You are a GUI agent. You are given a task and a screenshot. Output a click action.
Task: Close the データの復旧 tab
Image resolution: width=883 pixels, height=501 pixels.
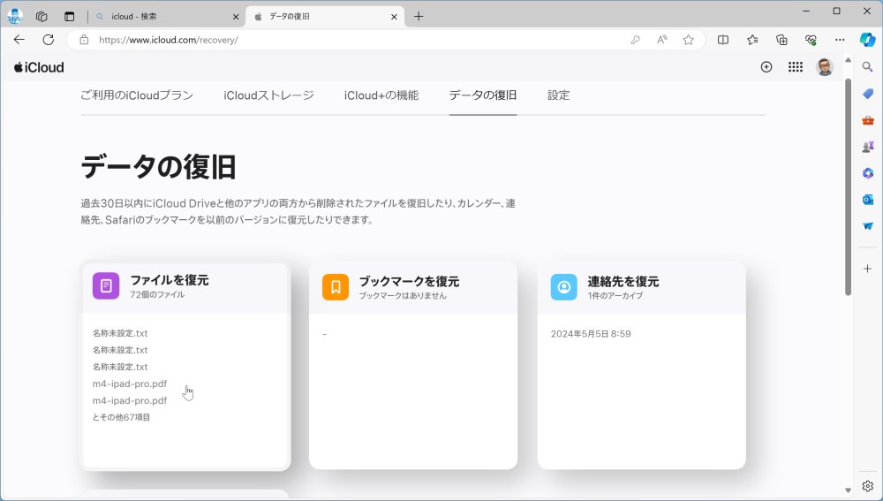click(394, 17)
